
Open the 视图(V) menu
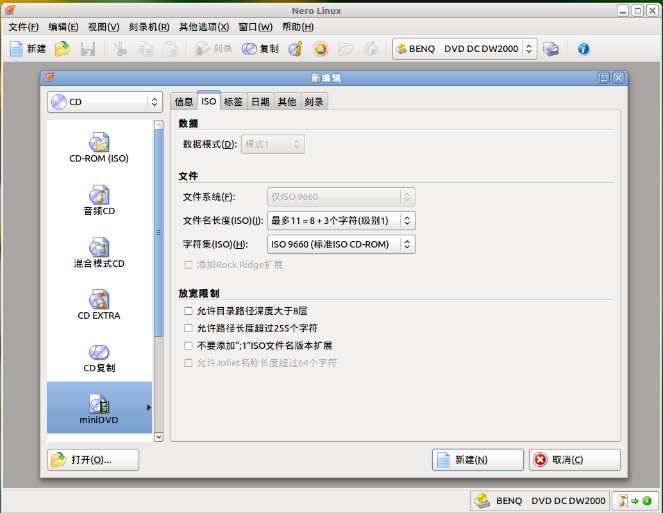click(x=104, y=27)
